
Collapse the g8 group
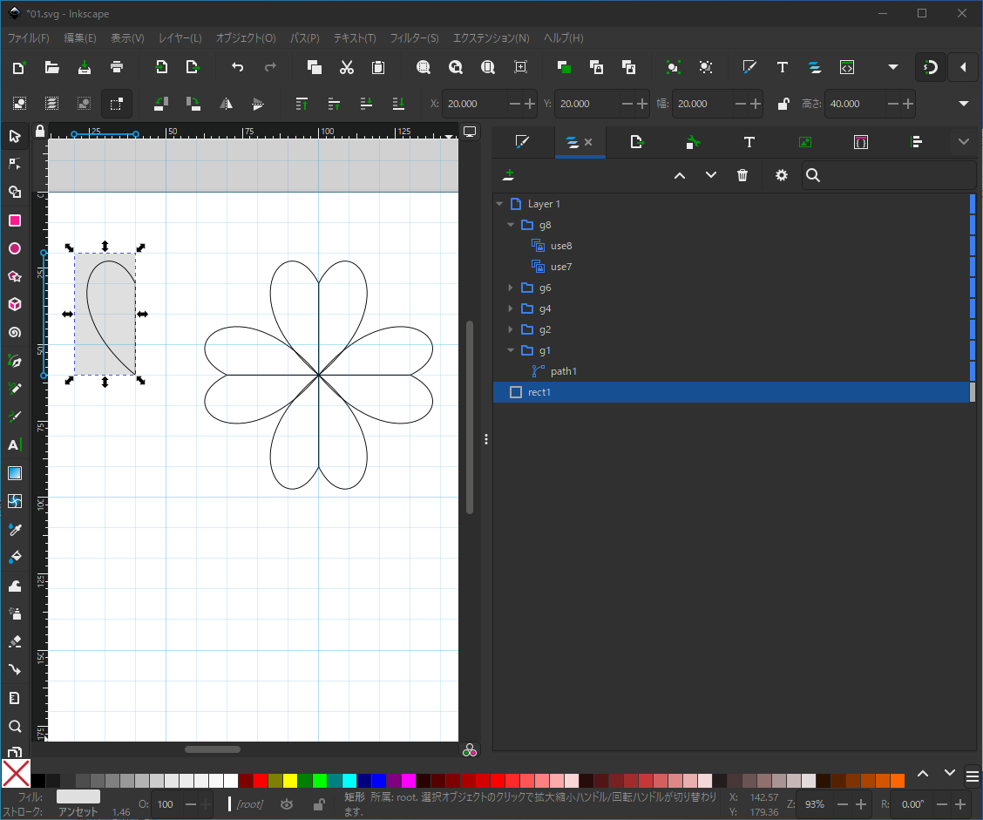tap(511, 225)
